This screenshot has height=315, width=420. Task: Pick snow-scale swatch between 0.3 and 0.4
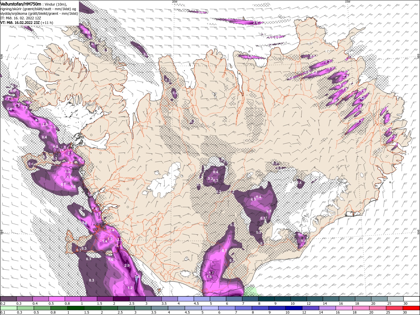[24, 299]
